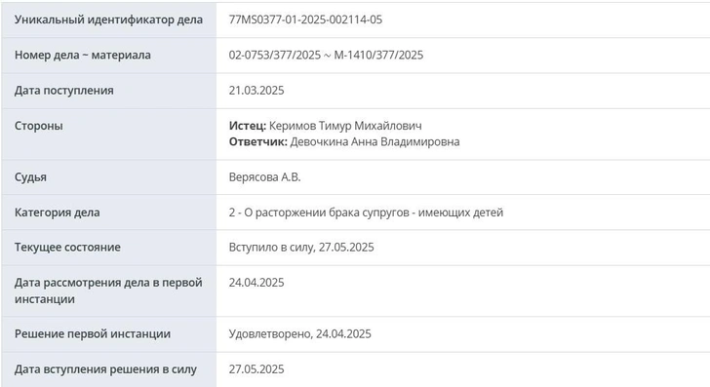Click the Решение первой инстанции label
This screenshot has width=710, height=387.
[93, 333]
